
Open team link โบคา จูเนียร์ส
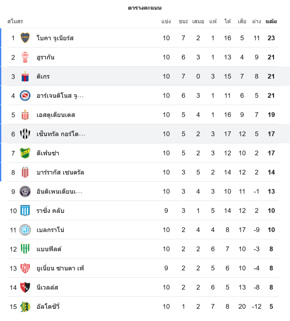[55, 38]
